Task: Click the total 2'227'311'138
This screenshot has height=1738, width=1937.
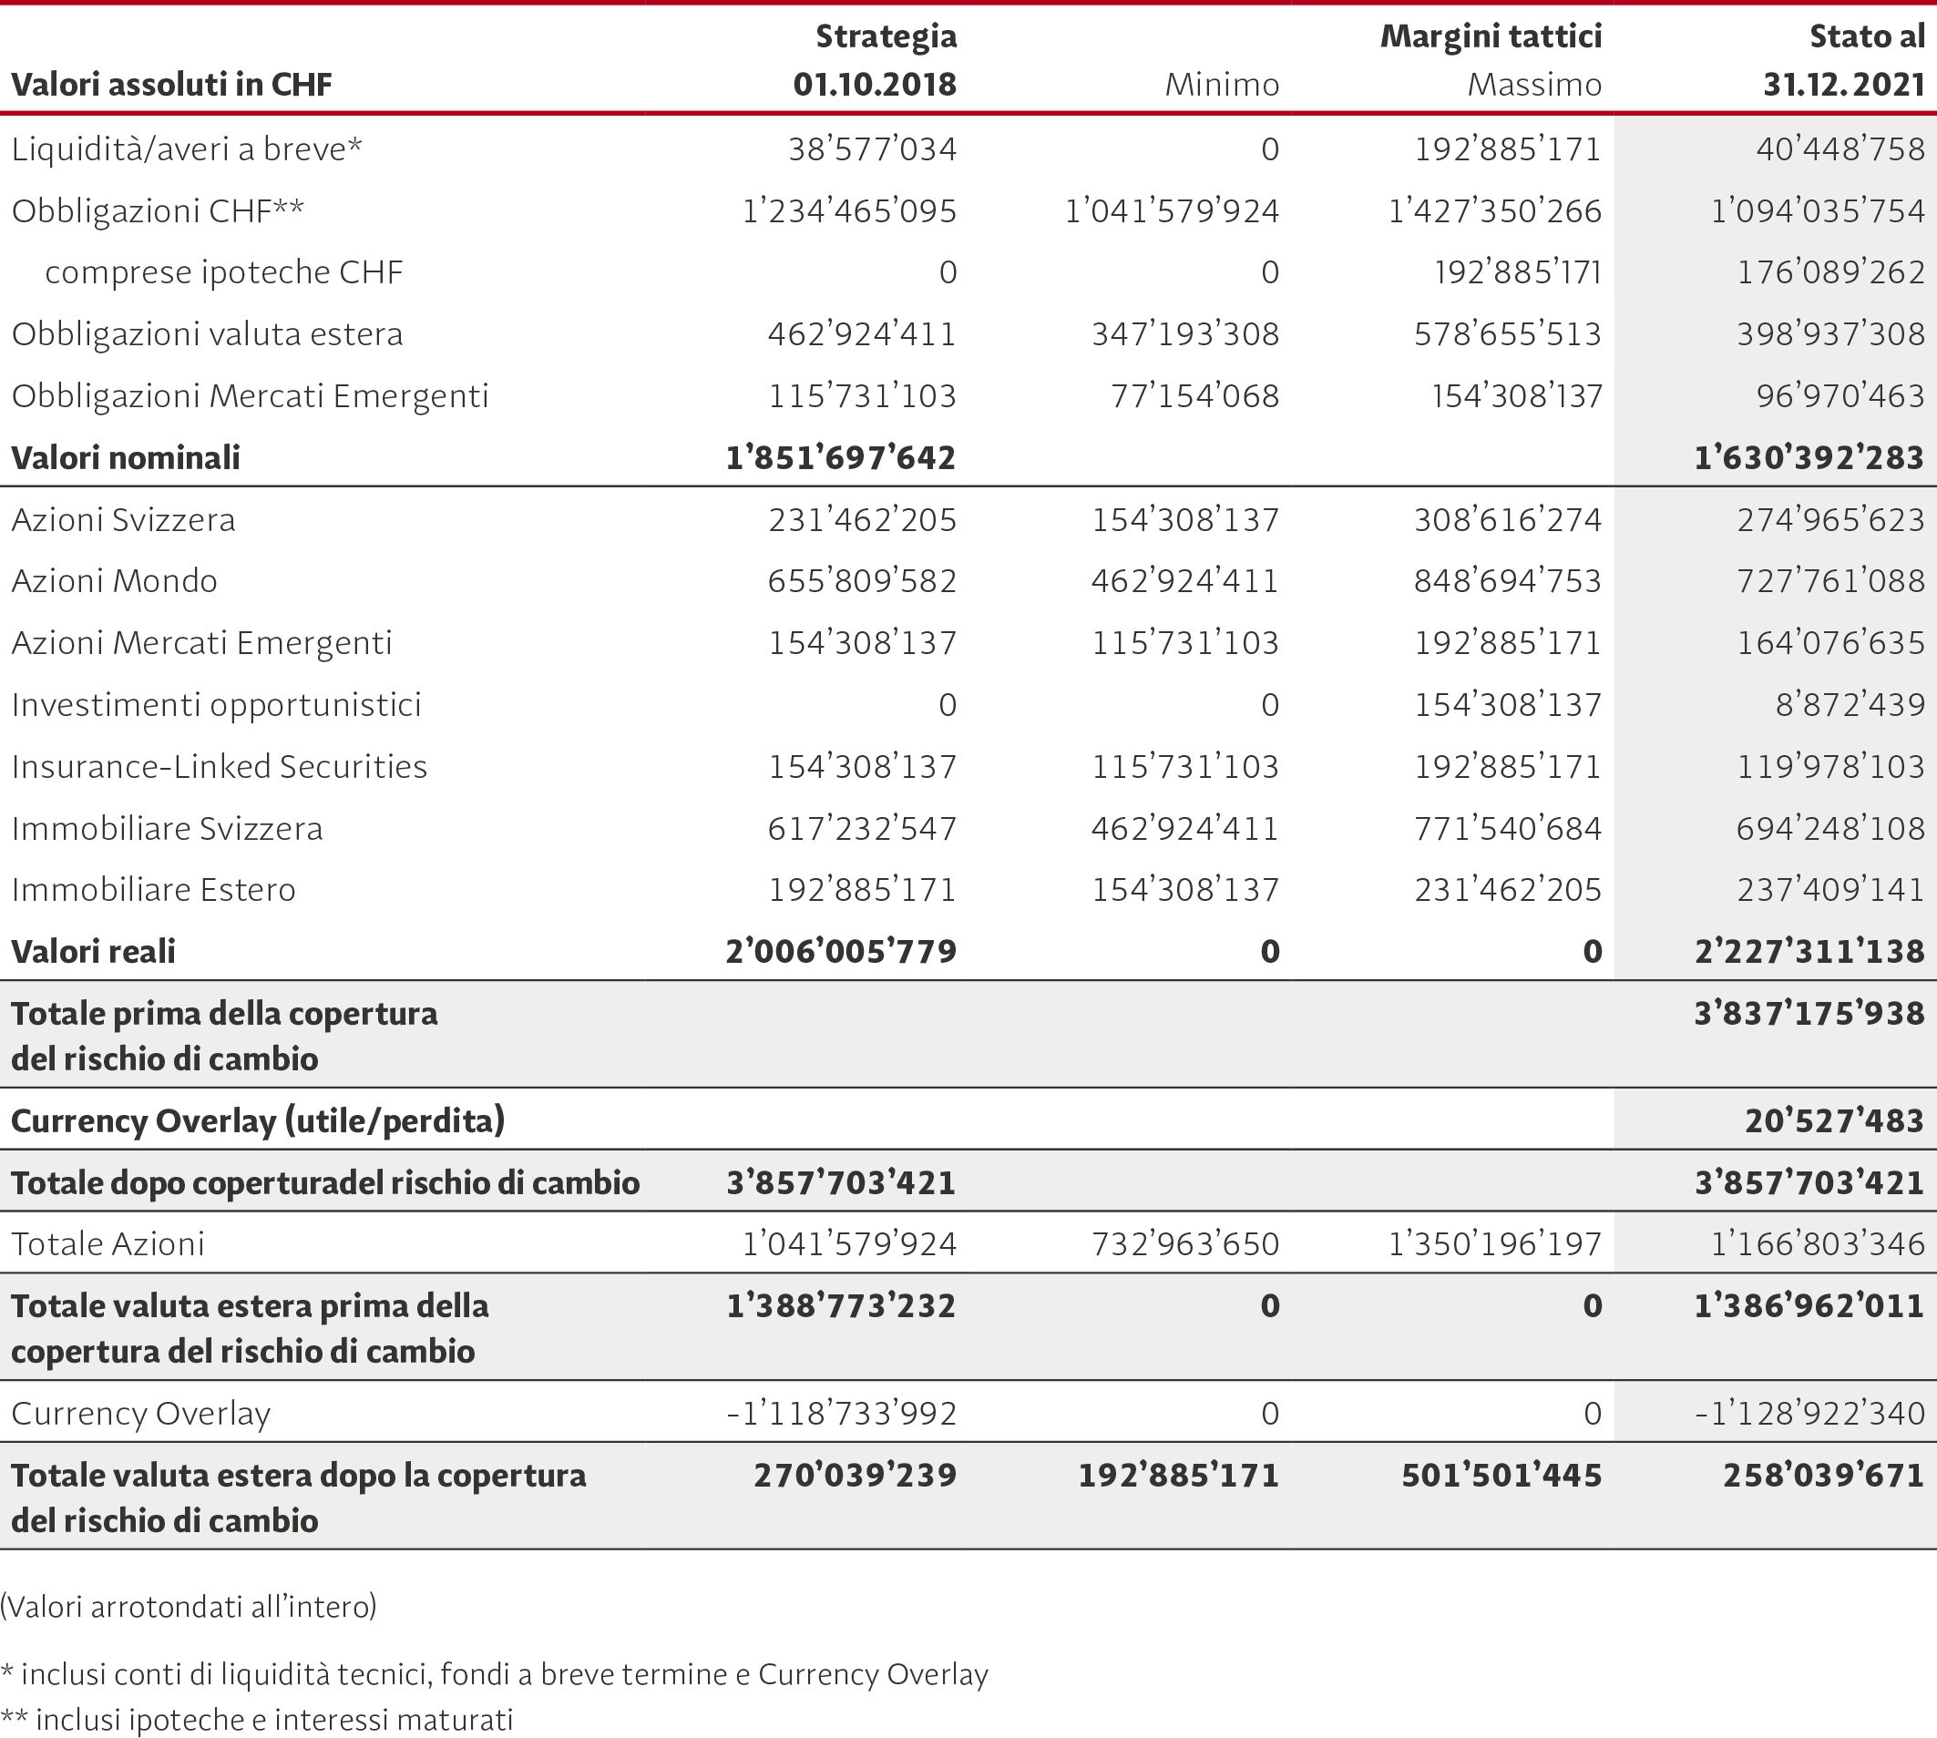Action: tap(1809, 952)
